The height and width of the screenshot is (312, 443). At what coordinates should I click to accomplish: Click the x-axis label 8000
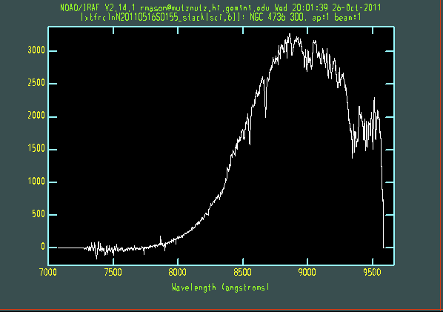click(178, 273)
